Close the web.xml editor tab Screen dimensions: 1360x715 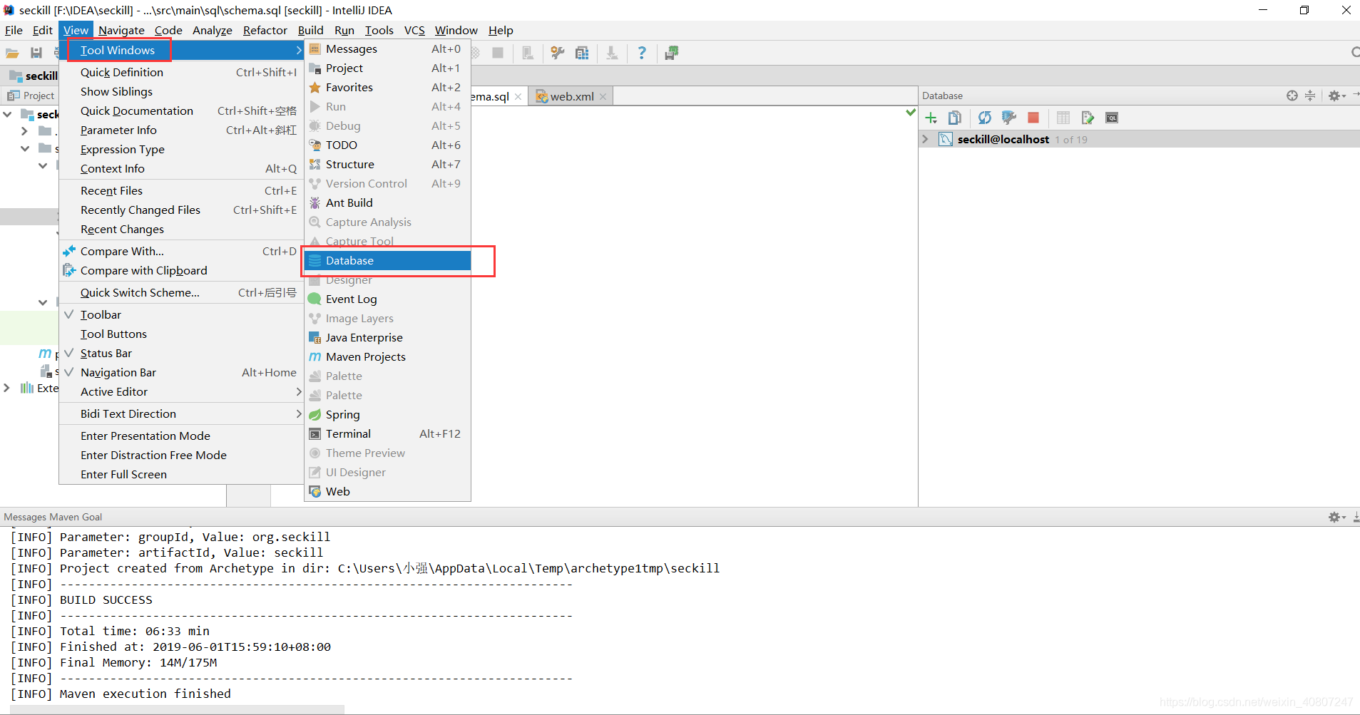coord(603,97)
